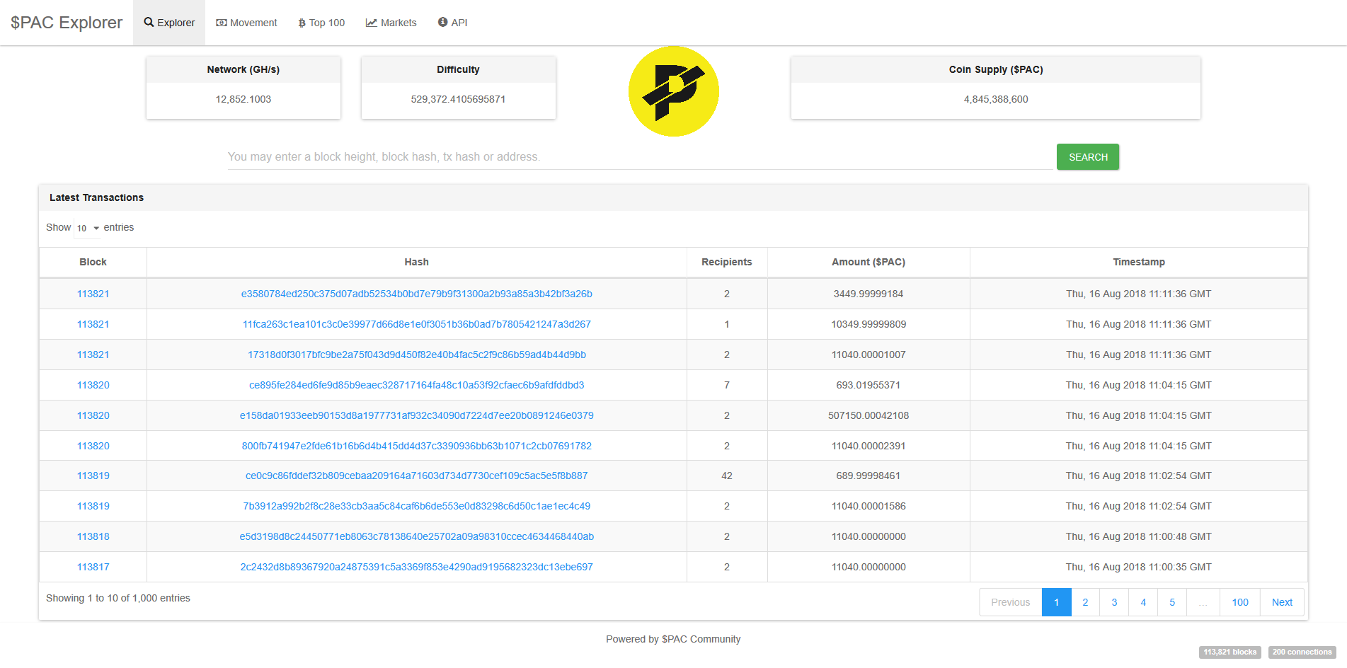This screenshot has width=1347, height=668.
Task: Select Coin Supply value 4,845,388,600
Action: point(996,99)
